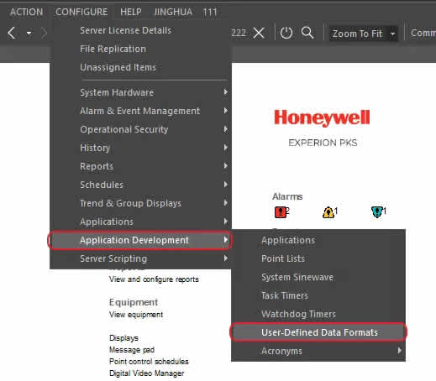Click the red urgent alarm icon
Screen dimensions: 436x381
coord(280,212)
